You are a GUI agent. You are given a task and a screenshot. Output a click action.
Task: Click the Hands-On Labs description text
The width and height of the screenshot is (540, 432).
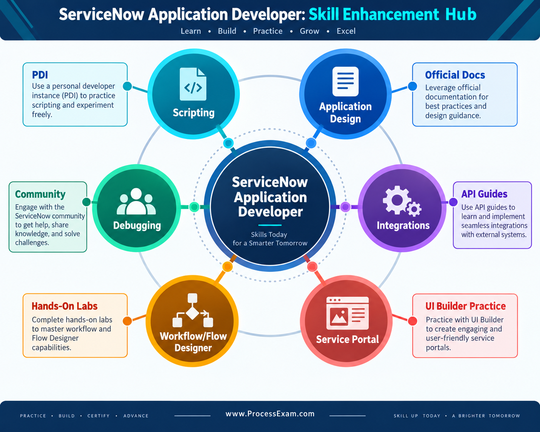72,333
